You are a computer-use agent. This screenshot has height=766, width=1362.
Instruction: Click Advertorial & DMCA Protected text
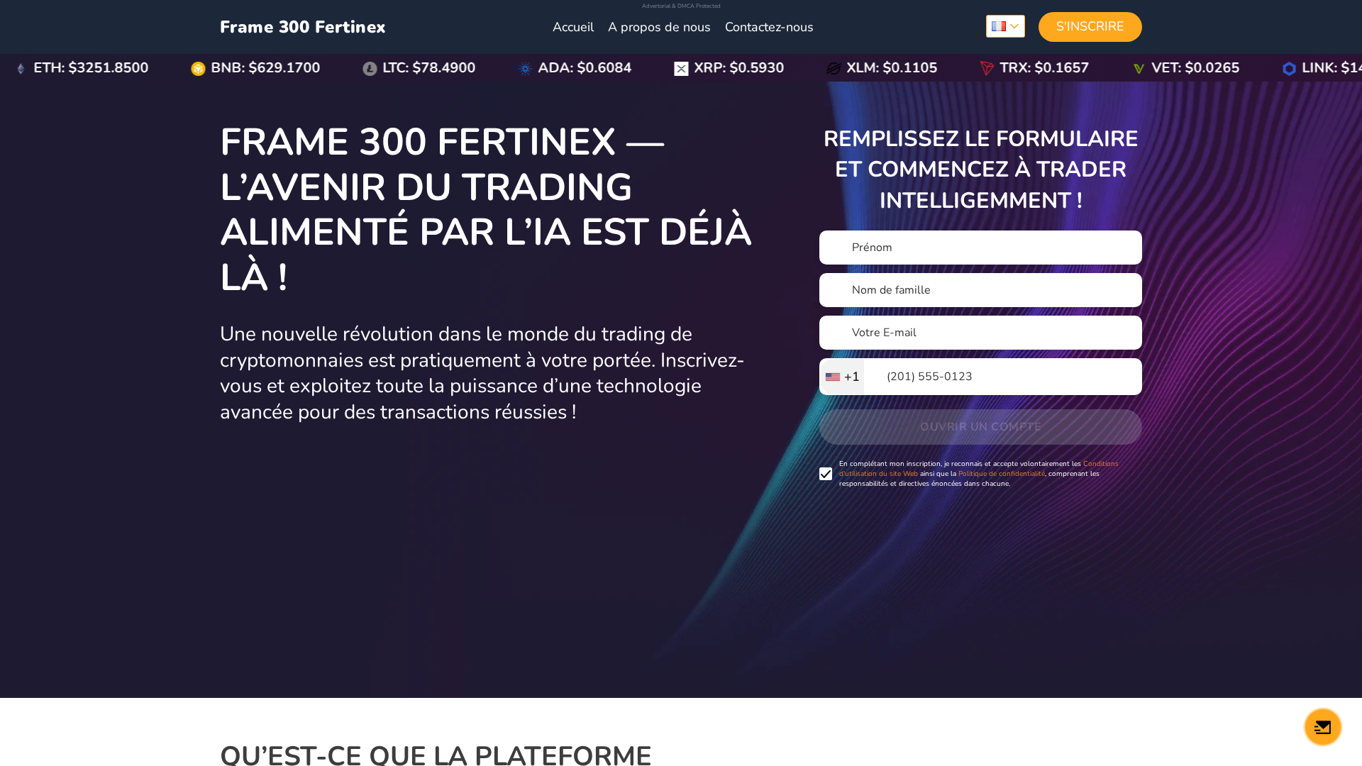click(681, 6)
